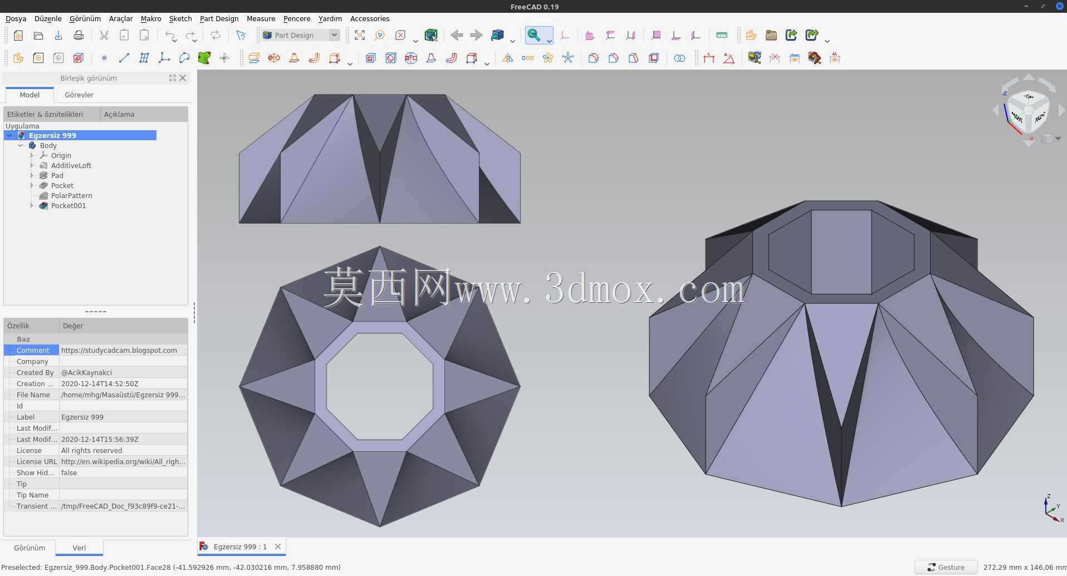The height and width of the screenshot is (576, 1067).
Task: Click the studycadcam.blogspot.com comment value
Action: [123, 350]
